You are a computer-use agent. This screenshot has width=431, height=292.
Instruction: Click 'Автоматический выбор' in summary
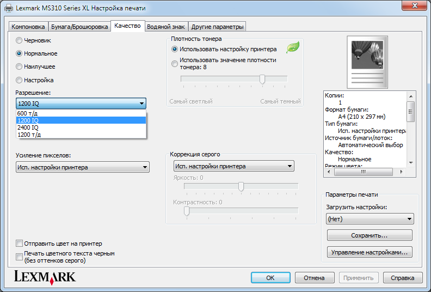click(371, 145)
